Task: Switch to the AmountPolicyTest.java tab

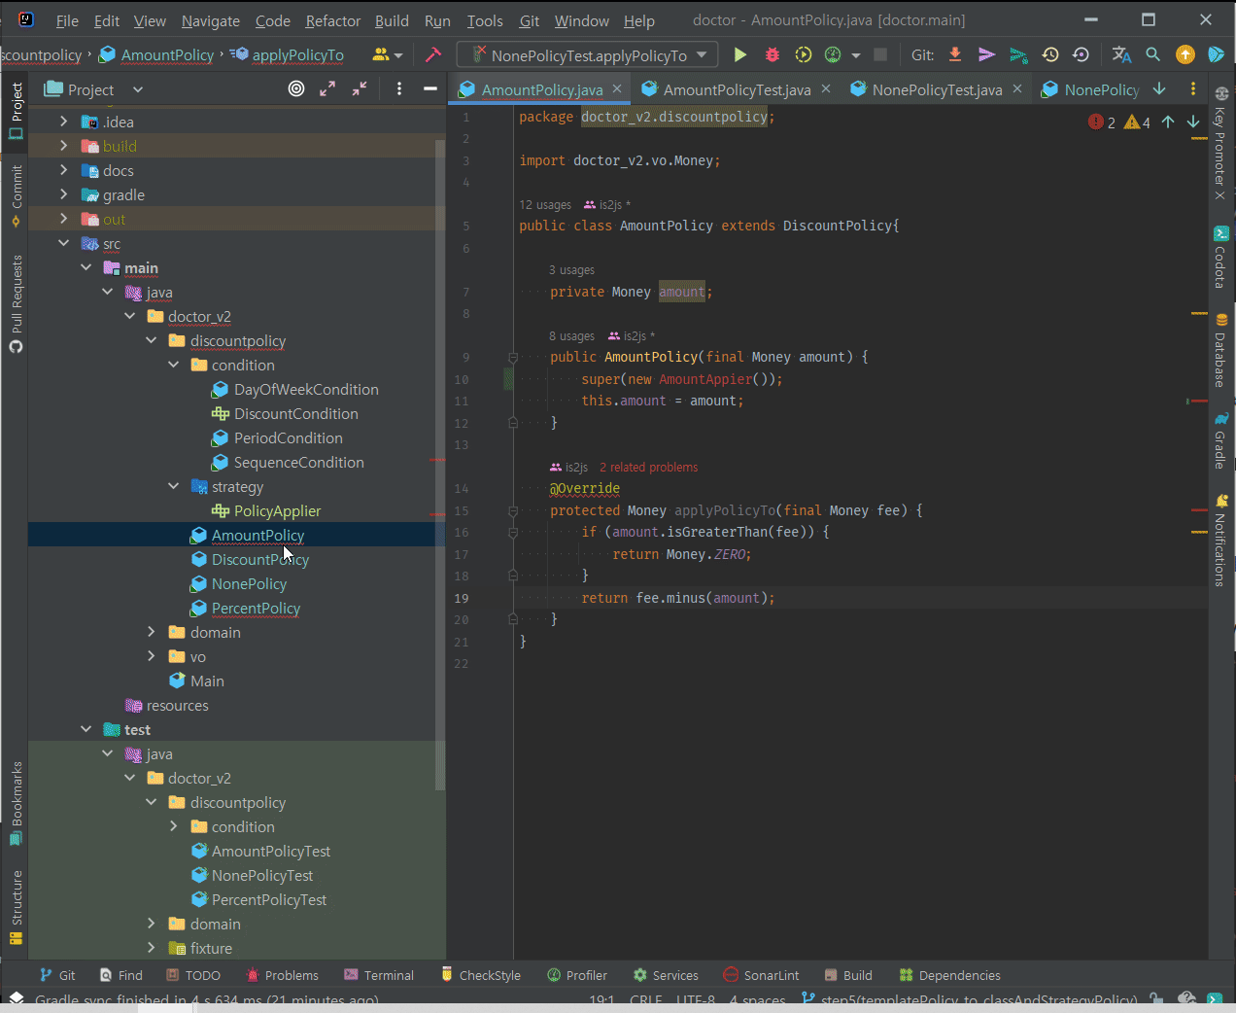Action: 736,89
